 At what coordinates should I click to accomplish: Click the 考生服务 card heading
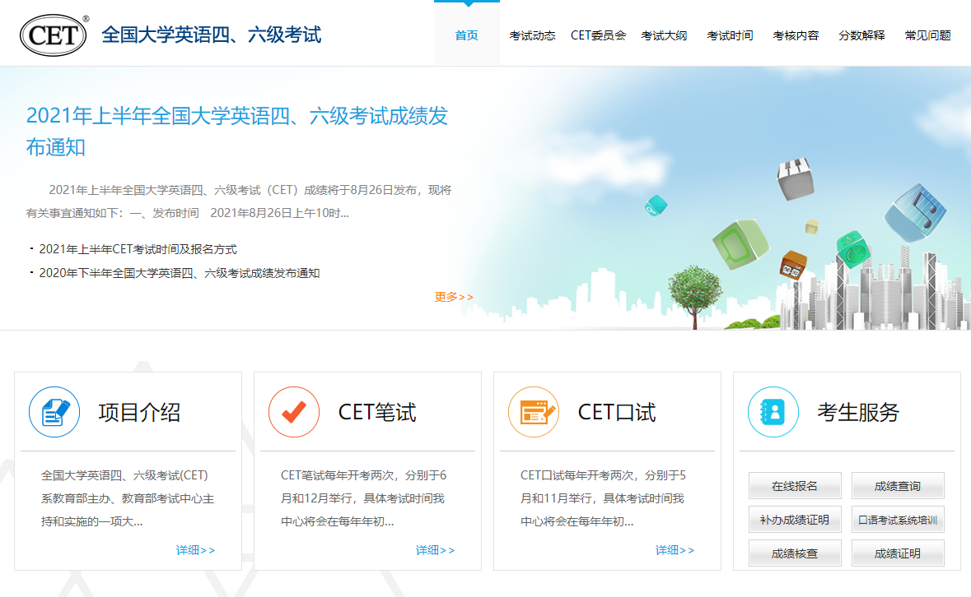[x=858, y=412]
